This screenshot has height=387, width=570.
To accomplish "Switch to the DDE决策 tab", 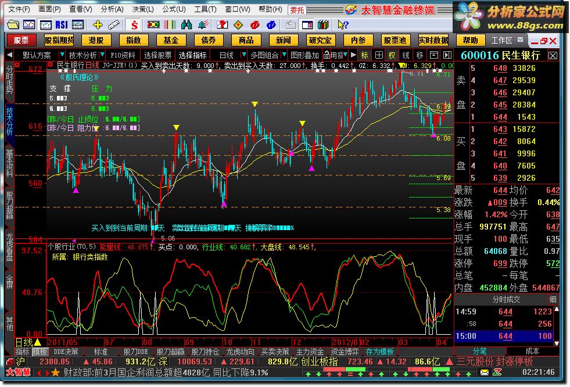I will [x=66, y=352].
